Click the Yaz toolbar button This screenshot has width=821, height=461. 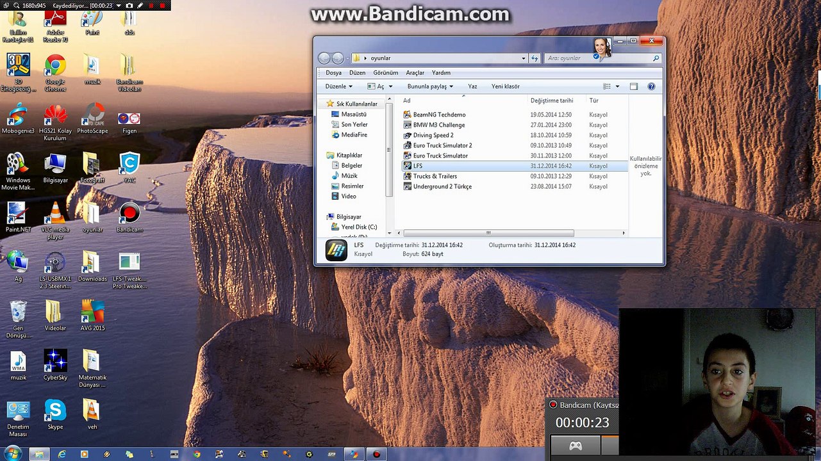[472, 86]
